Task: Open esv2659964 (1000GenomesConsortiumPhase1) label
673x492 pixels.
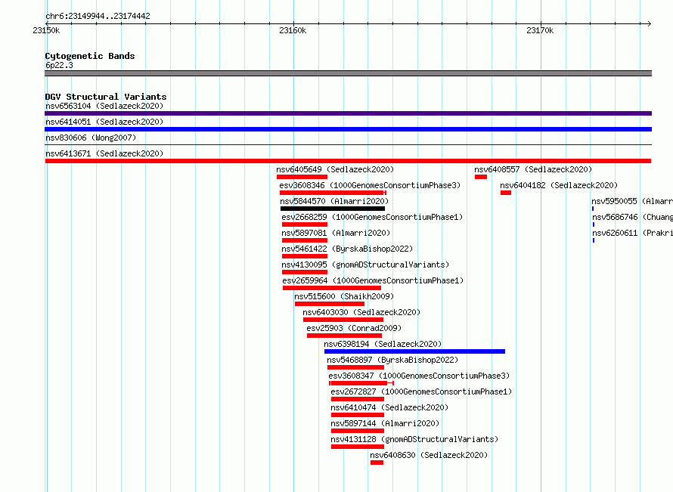Action: click(373, 280)
